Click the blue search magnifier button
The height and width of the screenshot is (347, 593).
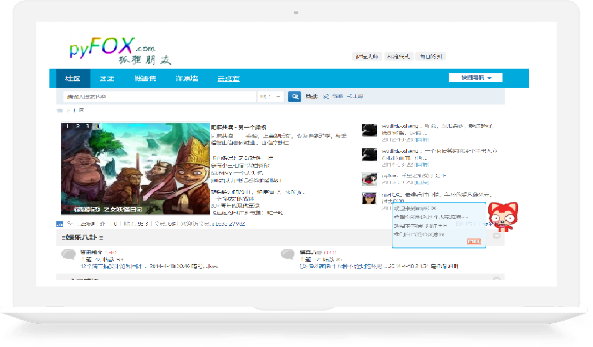click(x=295, y=97)
